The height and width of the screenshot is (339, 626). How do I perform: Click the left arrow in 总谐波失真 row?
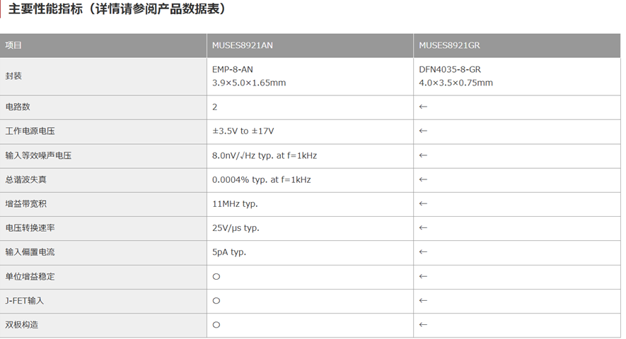click(x=424, y=179)
